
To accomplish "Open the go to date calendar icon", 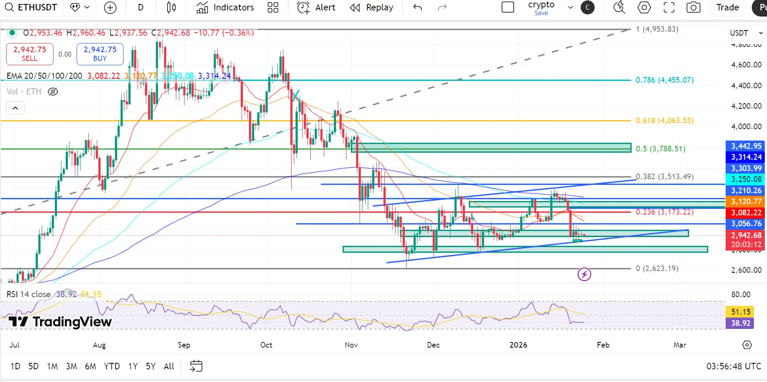I will tap(196, 366).
